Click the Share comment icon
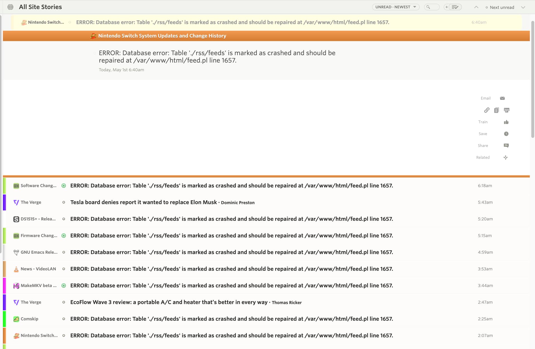This screenshot has height=349, width=535. [506, 146]
